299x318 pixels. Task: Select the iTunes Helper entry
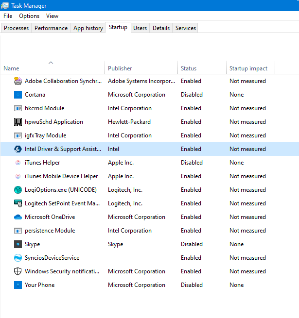click(x=42, y=163)
